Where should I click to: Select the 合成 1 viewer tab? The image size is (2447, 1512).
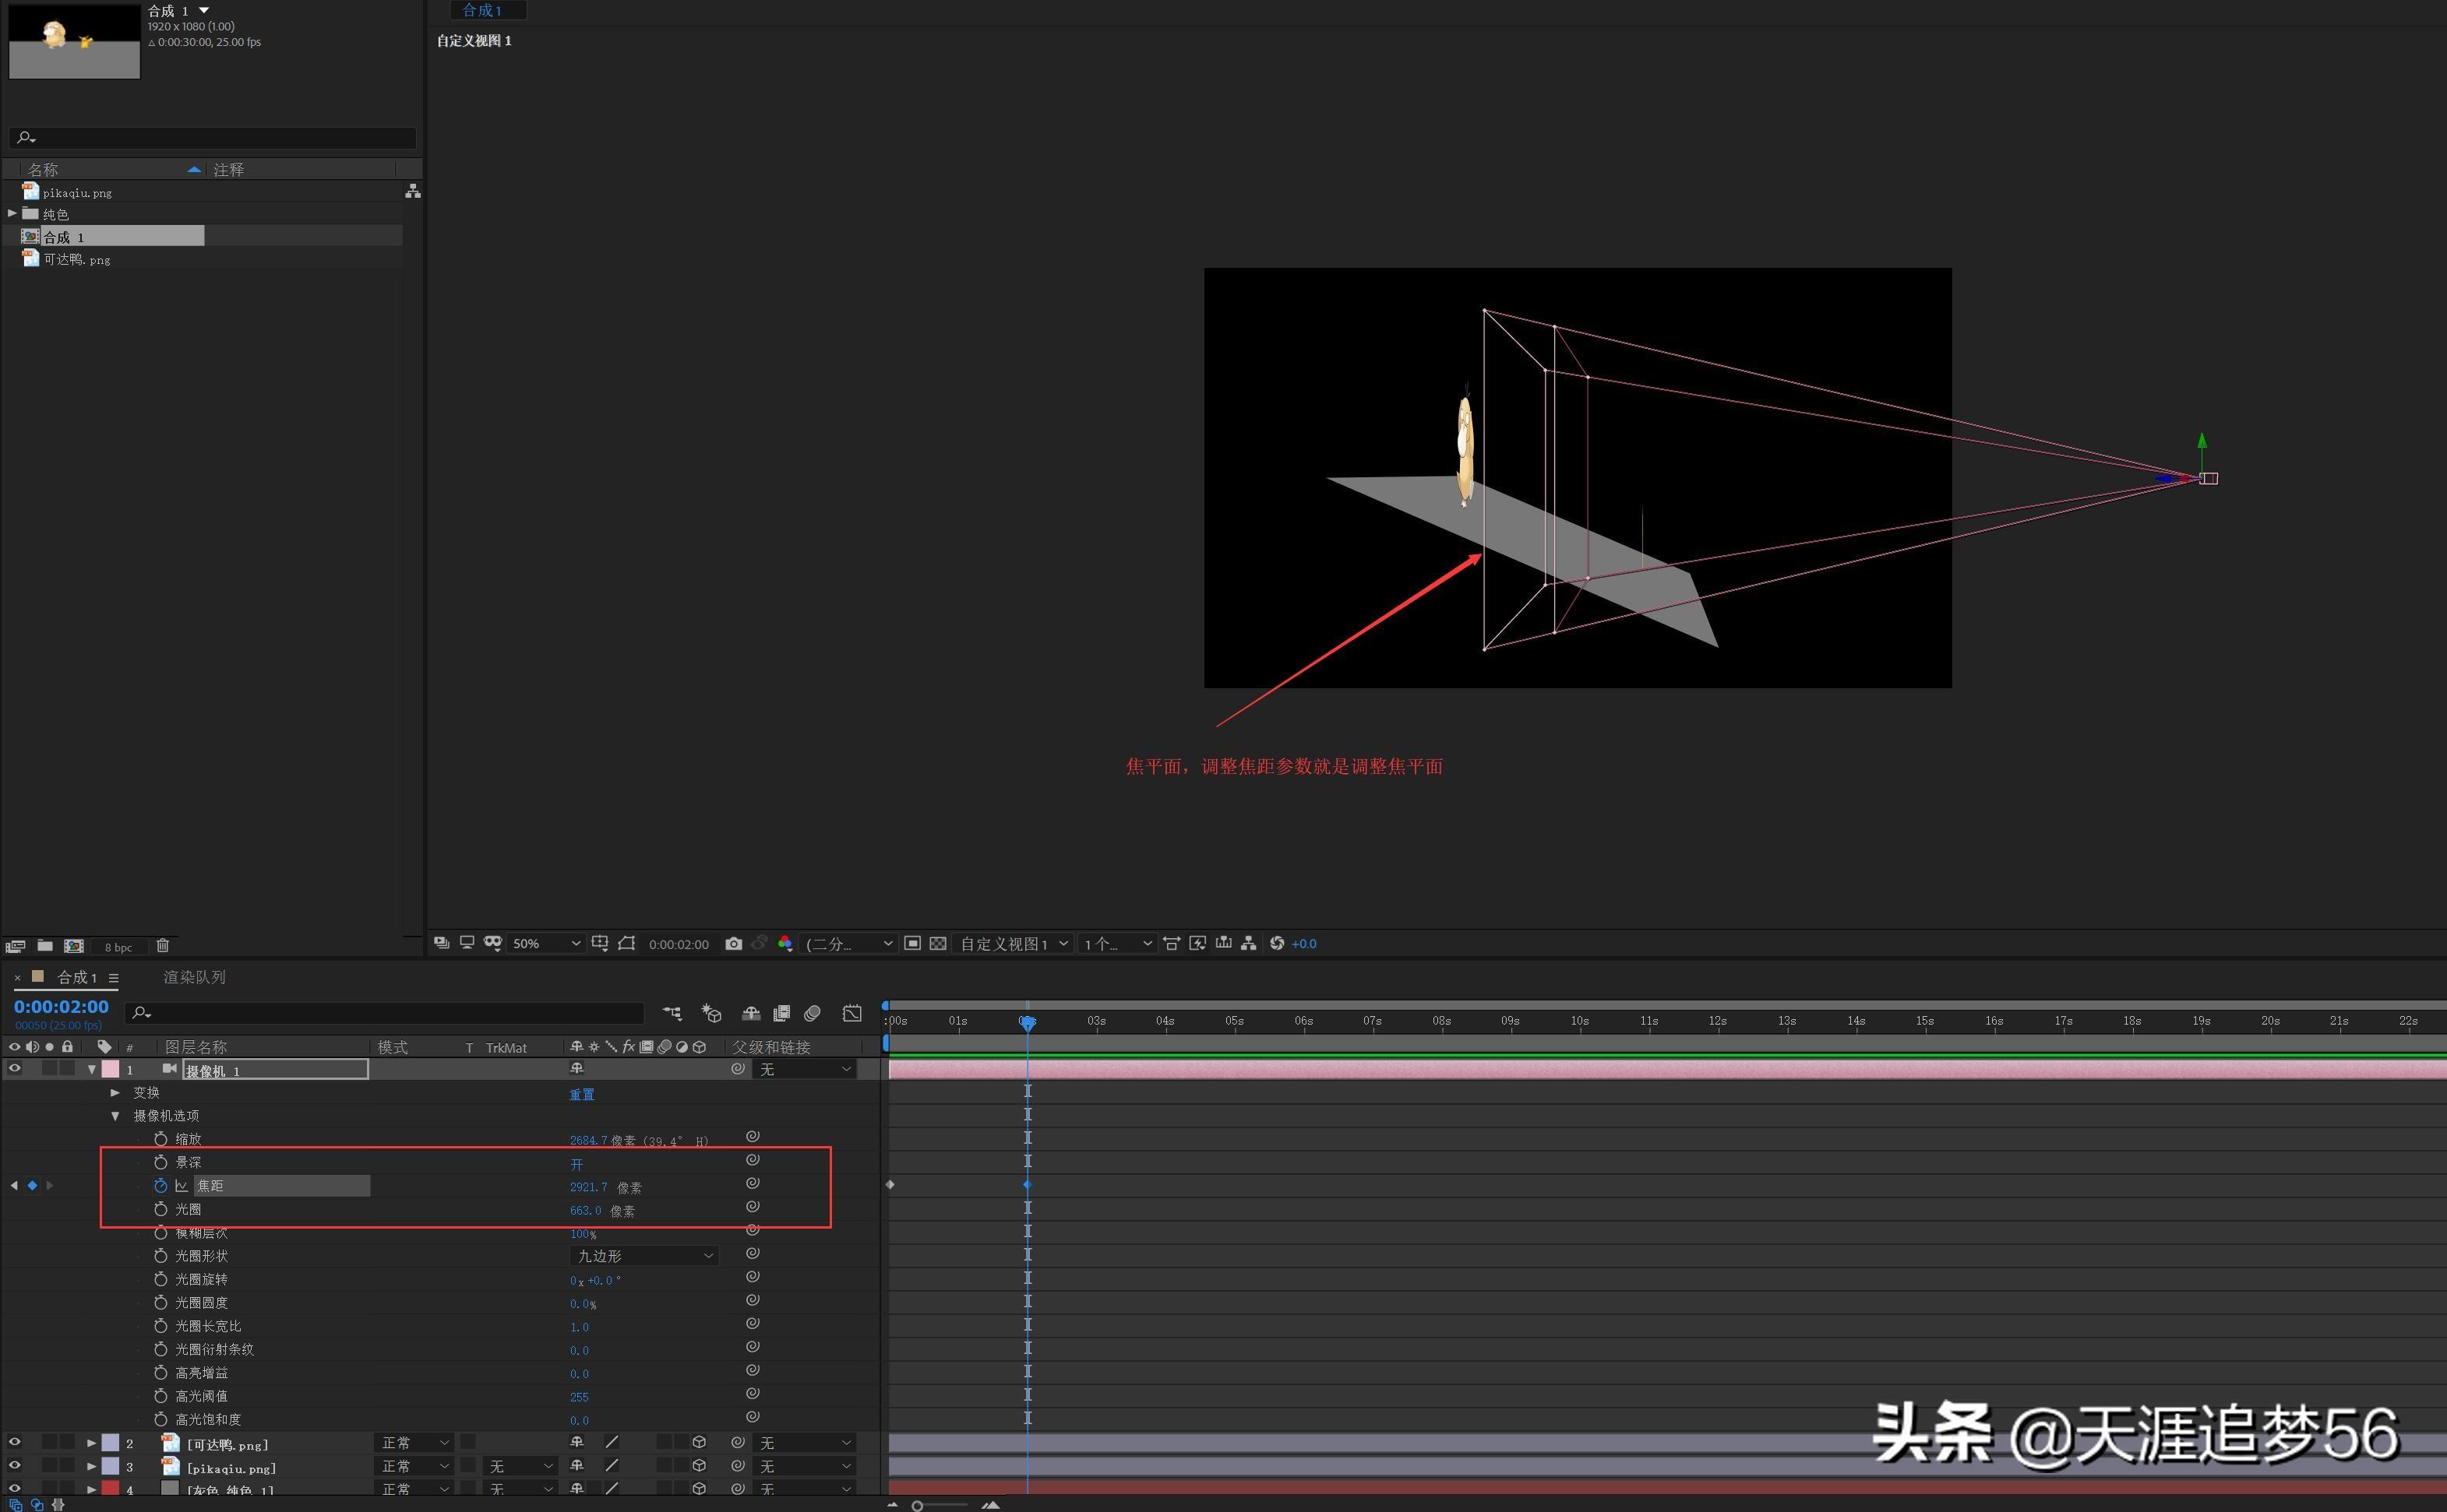(x=482, y=10)
